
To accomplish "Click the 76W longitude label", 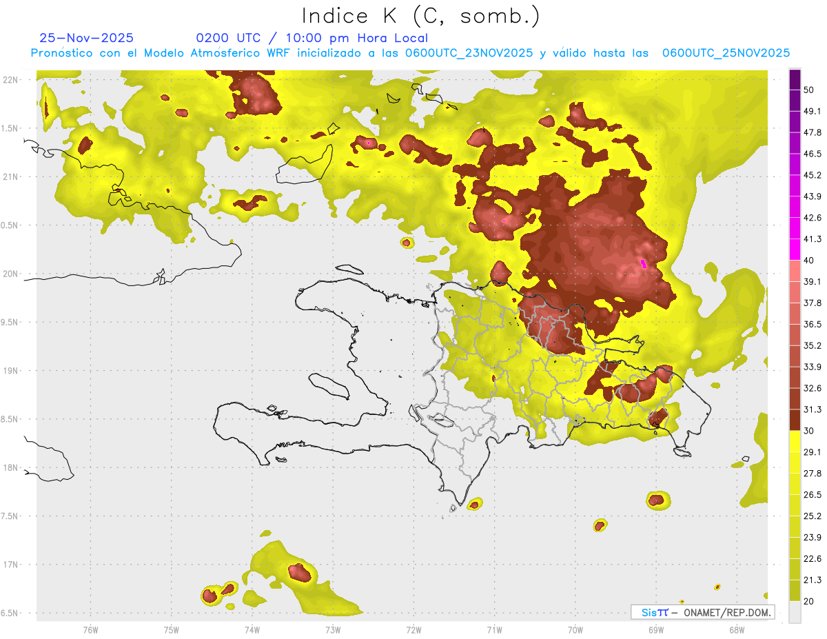I will tap(90, 630).
